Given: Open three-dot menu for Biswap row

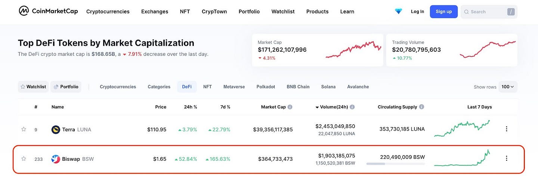Looking at the screenshot, I should (x=507, y=159).
